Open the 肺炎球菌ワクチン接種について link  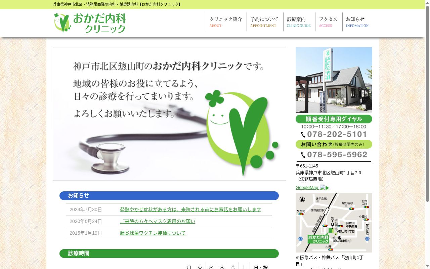point(153,233)
